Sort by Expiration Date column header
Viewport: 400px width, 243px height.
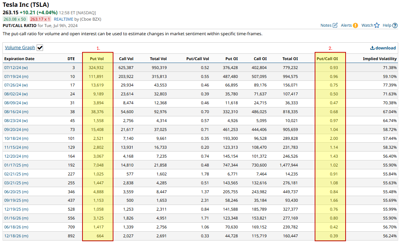[x=19, y=59]
